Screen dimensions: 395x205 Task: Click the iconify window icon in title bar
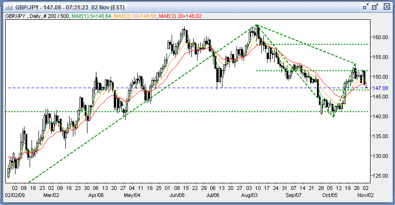click(x=366, y=7)
